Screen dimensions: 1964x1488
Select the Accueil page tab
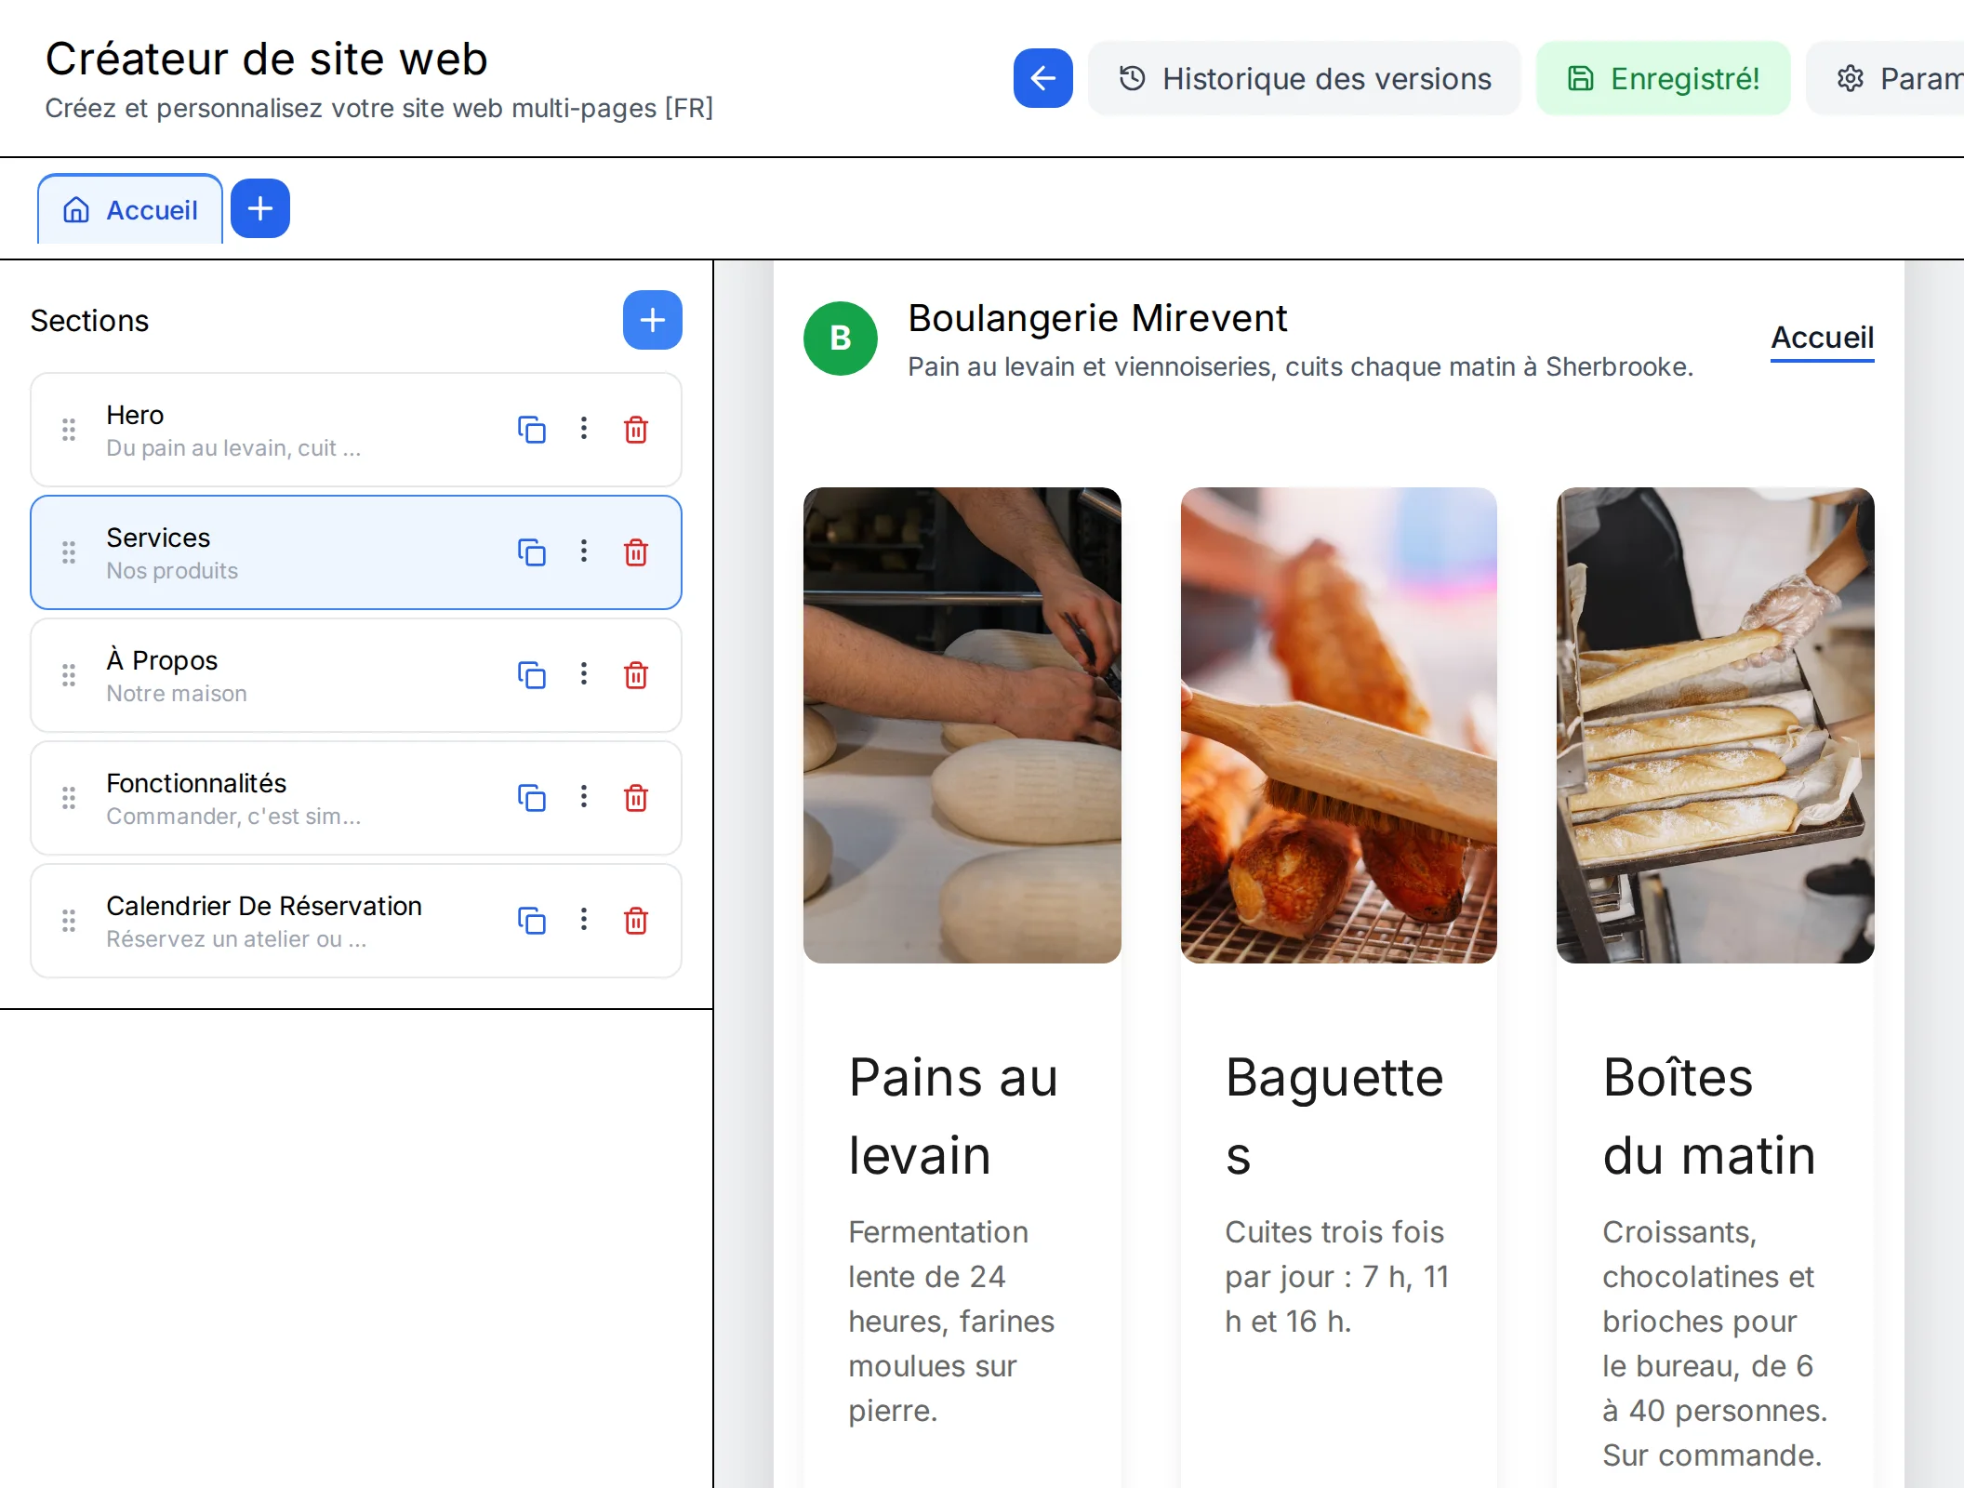(x=130, y=209)
